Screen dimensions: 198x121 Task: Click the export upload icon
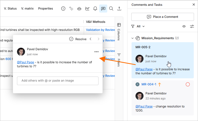[119, 9]
